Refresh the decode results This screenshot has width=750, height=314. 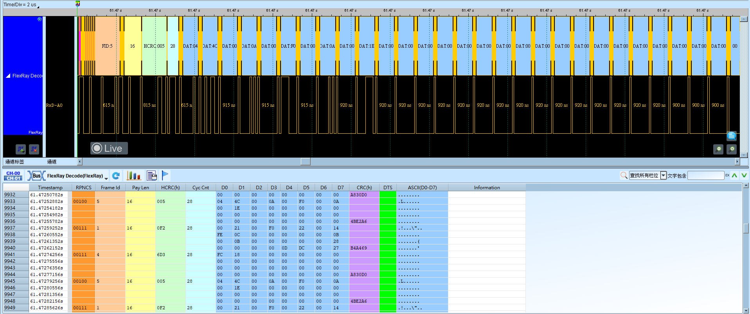point(116,176)
